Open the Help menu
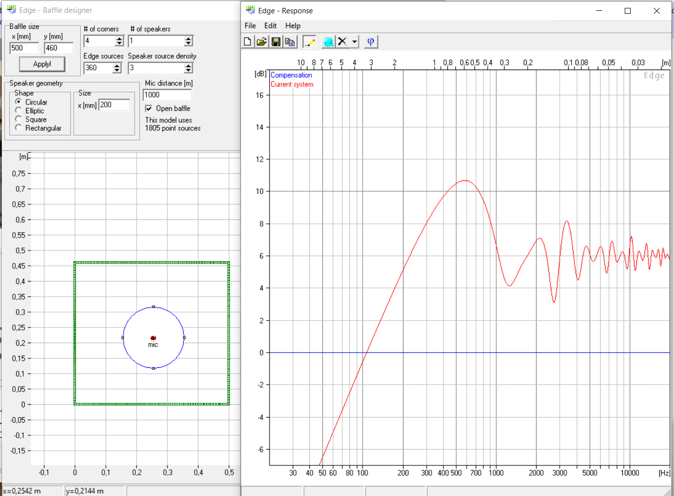 click(x=293, y=26)
